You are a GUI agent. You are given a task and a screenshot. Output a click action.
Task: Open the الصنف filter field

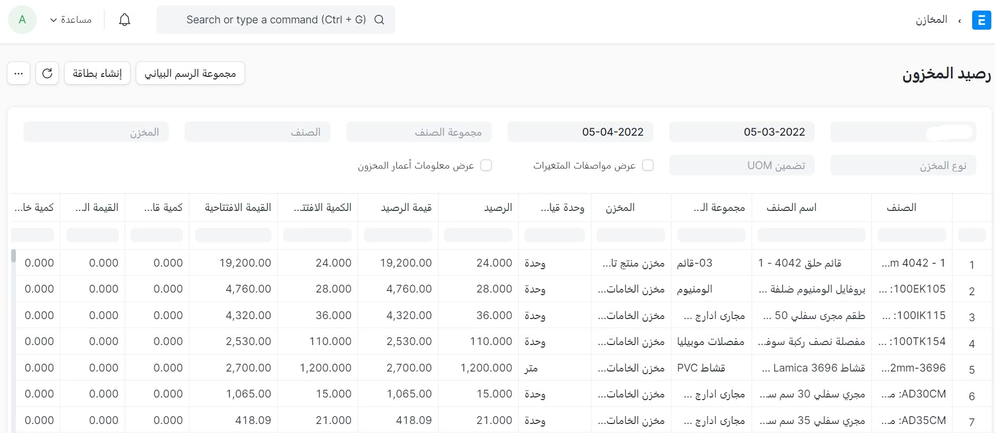click(257, 132)
